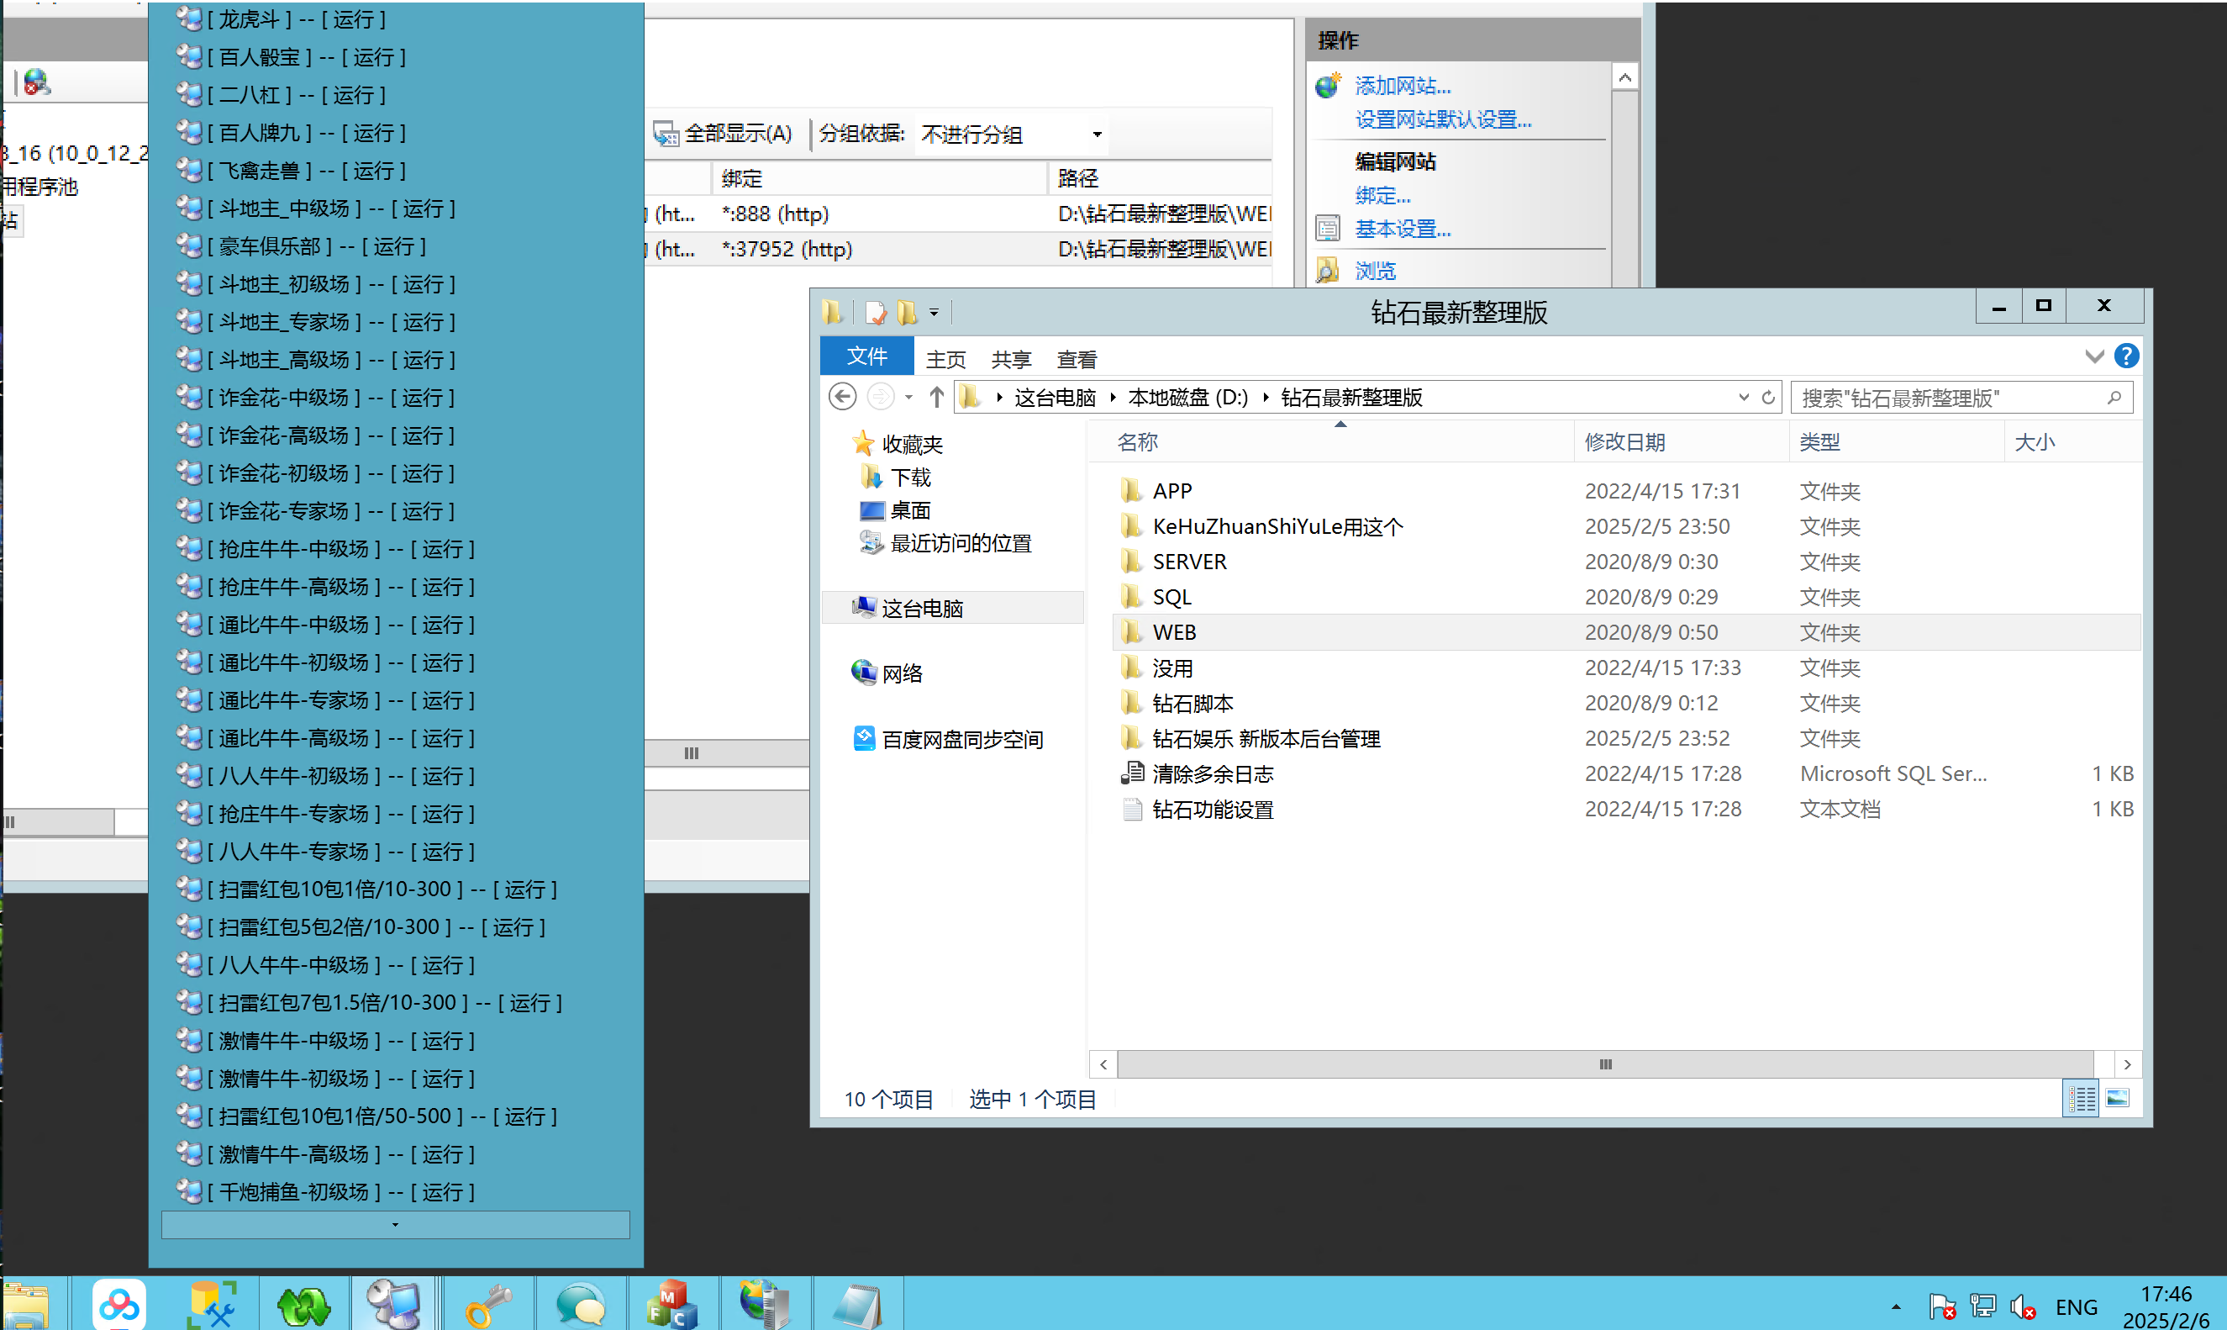Click the explorer horizontal scrollbar thumb
The image size is (2227, 1330).
click(1604, 1064)
